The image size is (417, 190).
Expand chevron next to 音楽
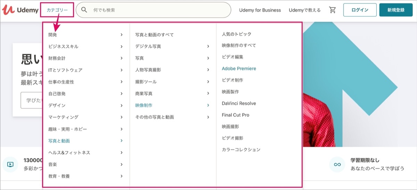pyautogui.click(x=122, y=164)
